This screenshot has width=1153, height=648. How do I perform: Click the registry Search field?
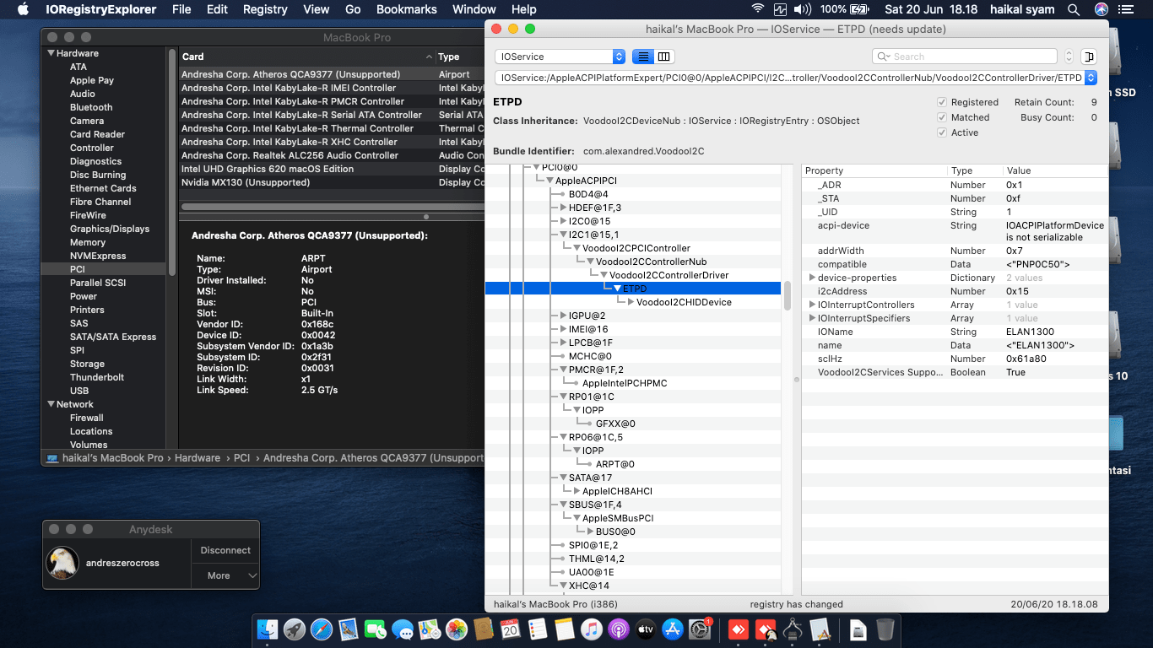(964, 57)
